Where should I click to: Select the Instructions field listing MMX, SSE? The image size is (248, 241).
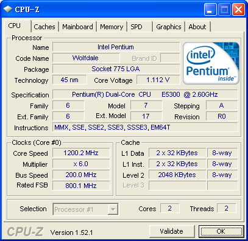click(145, 127)
